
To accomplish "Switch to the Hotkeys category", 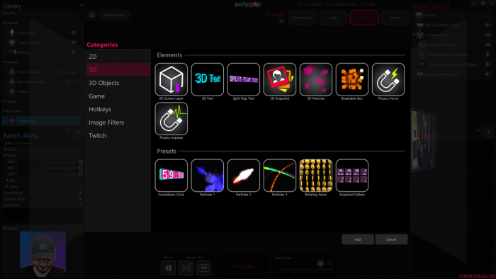I will (x=118, y=109).
